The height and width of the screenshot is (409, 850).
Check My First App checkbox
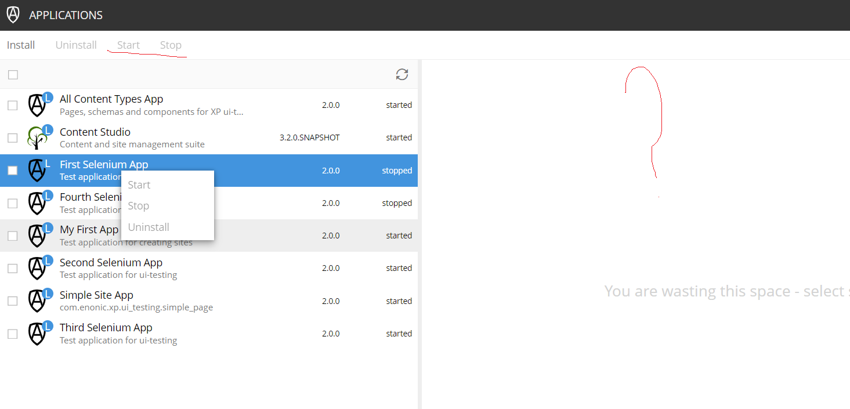coord(13,236)
